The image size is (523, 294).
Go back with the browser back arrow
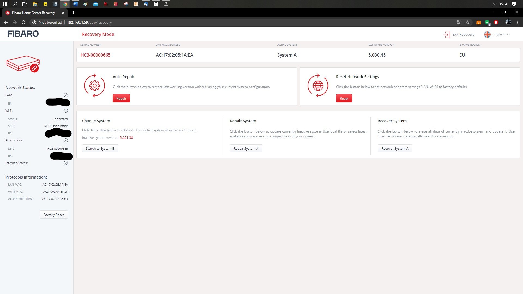coord(6,22)
